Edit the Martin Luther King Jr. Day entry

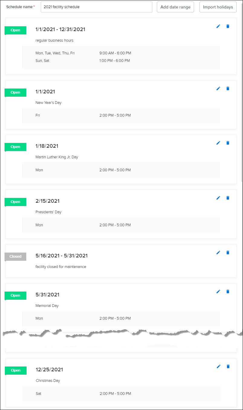pos(219,143)
